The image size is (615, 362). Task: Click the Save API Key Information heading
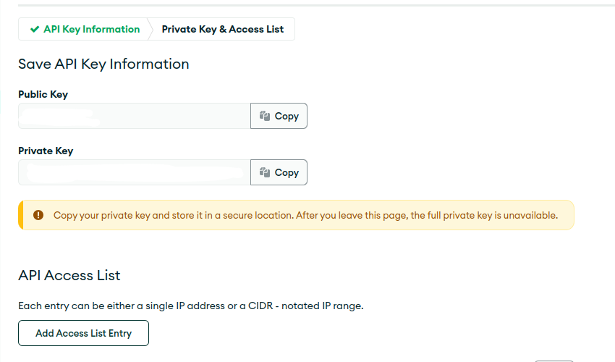(x=103, y=64)
